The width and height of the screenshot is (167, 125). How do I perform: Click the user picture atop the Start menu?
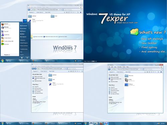coord(25,21)
